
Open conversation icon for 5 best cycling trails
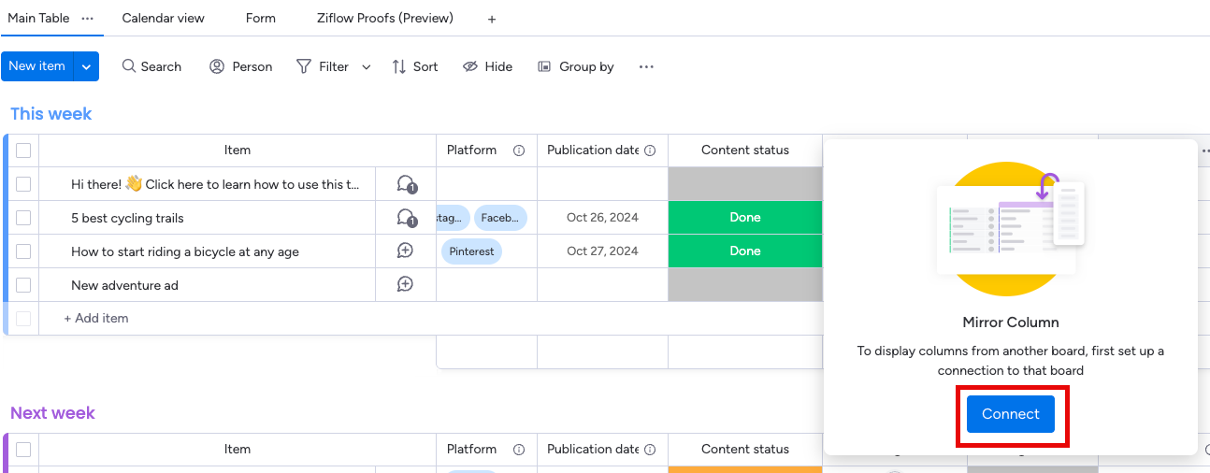[x=405, y=218]
